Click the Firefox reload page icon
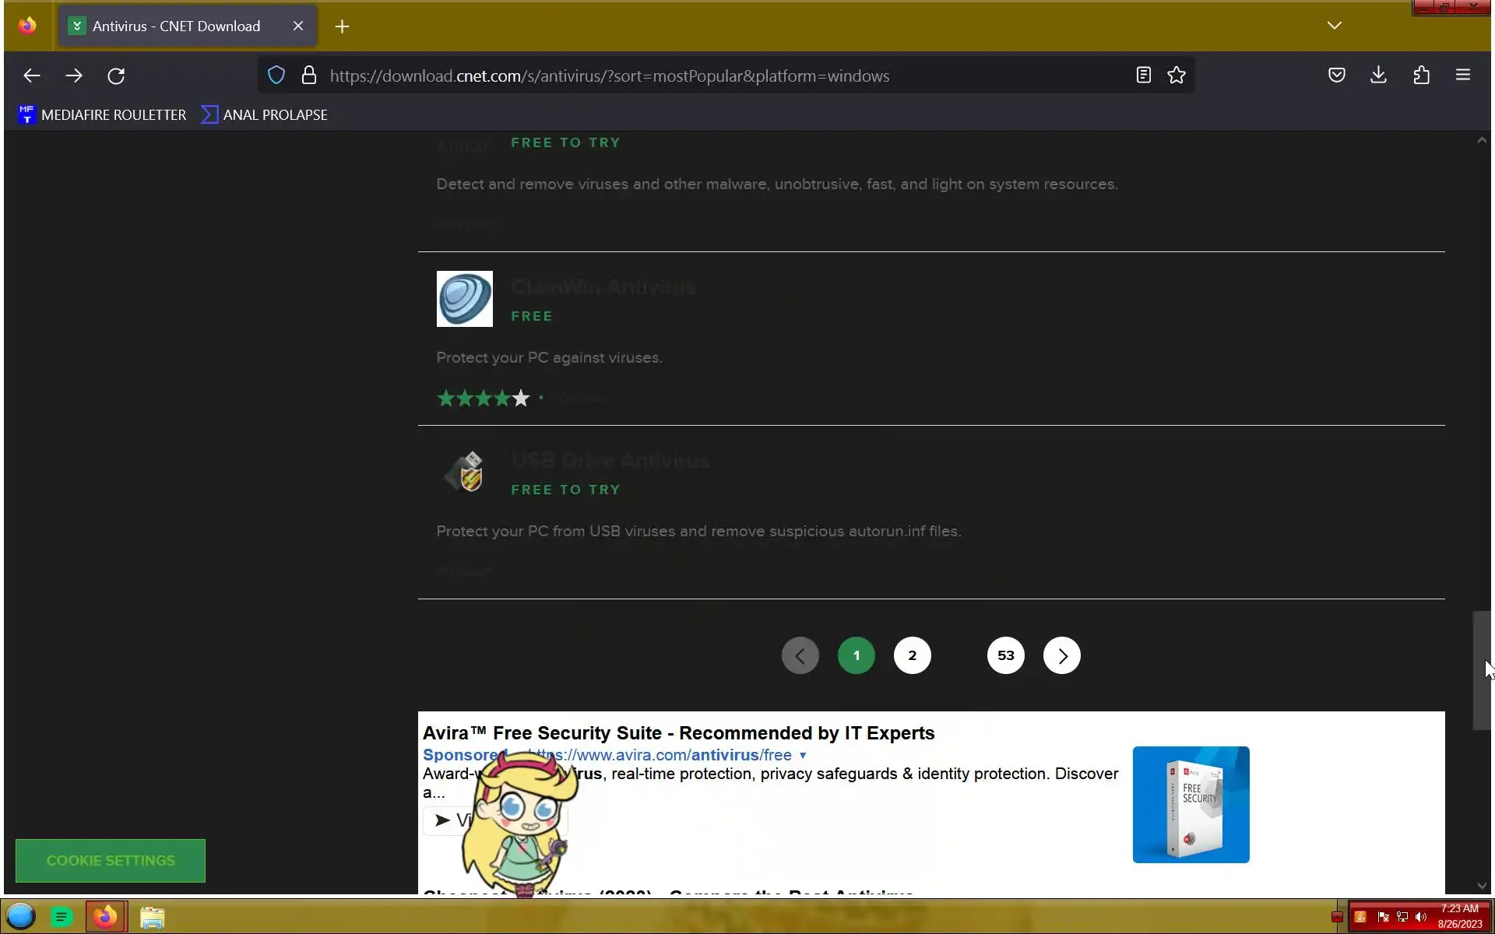The height and width of the screenshot is (934, 1495). [116, 75]
